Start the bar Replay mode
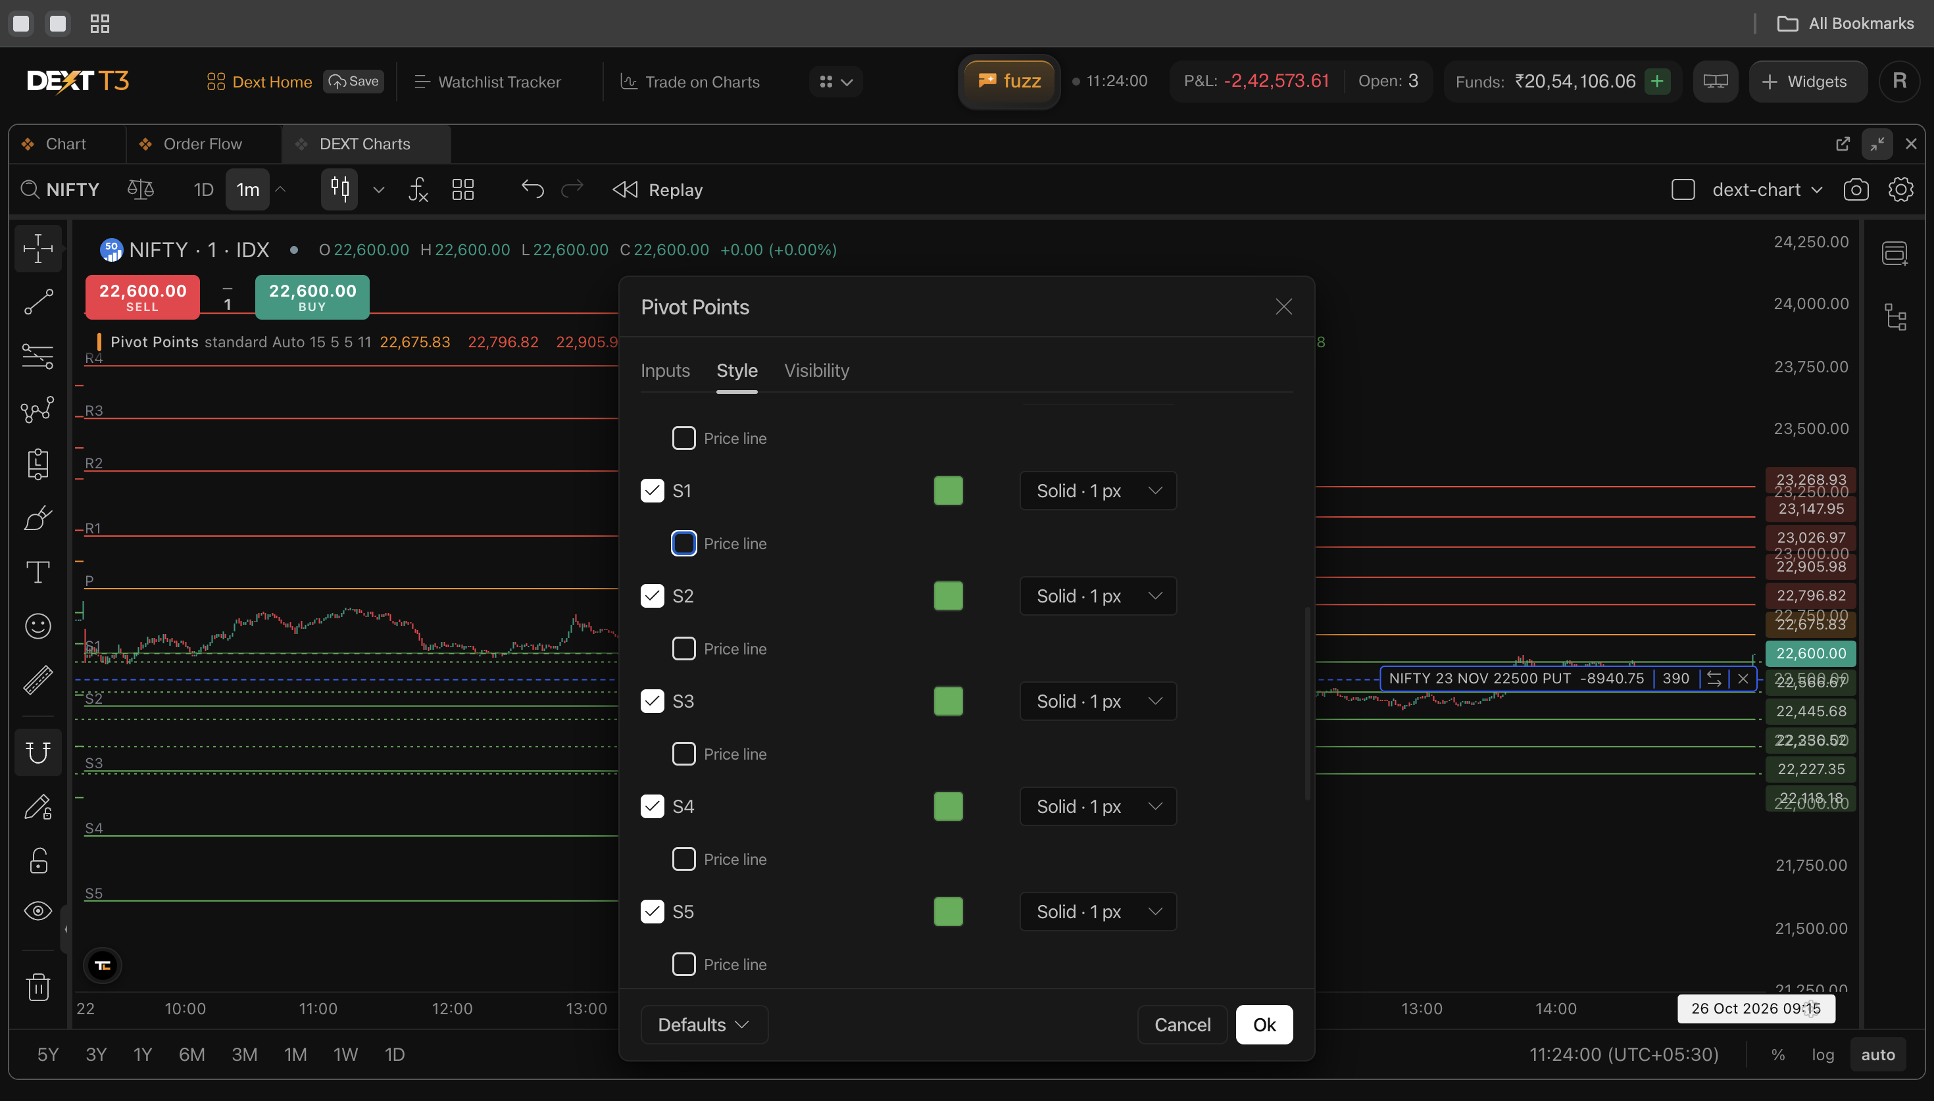1934x1101 pixels. 657,190
